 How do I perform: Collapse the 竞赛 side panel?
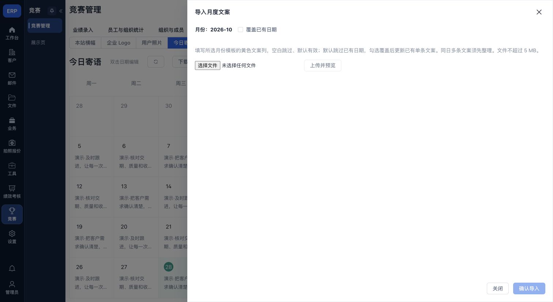point(61,11)
